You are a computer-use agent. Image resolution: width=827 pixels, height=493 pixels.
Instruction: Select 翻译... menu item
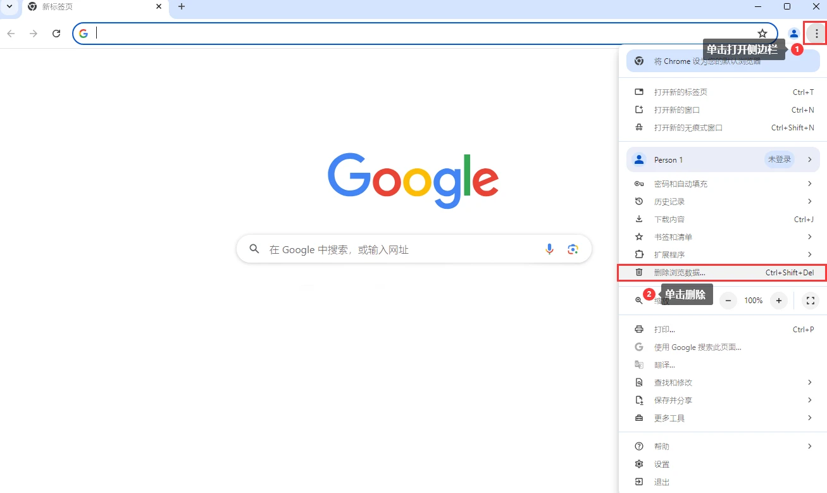click(x=723, y=365)
